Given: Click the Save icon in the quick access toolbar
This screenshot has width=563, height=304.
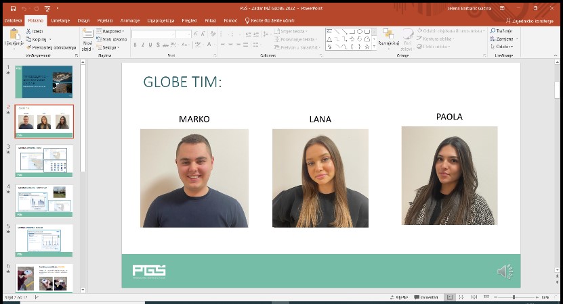Looking at the screenshot, I should click(x=14, y=8).
